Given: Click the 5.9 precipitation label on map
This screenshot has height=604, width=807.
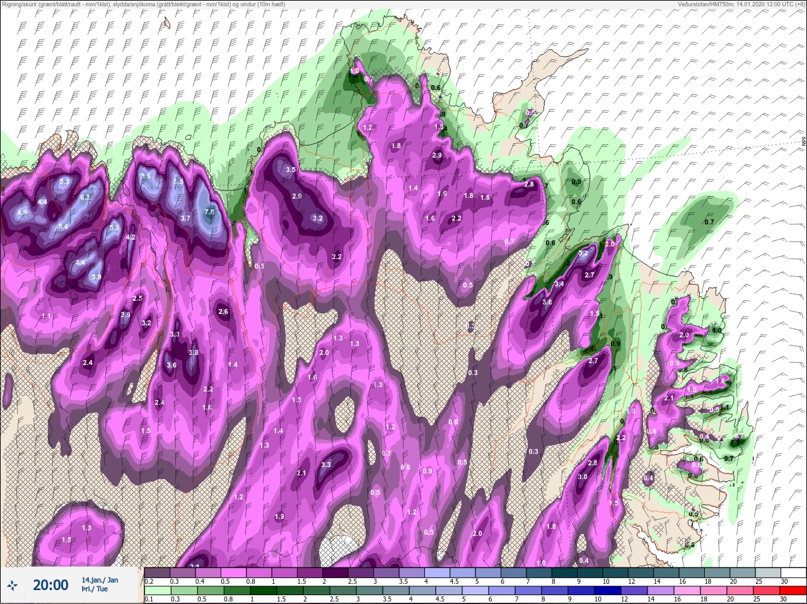Looking at the screenshot, I should pyautogui.click(x=96, y=277).
